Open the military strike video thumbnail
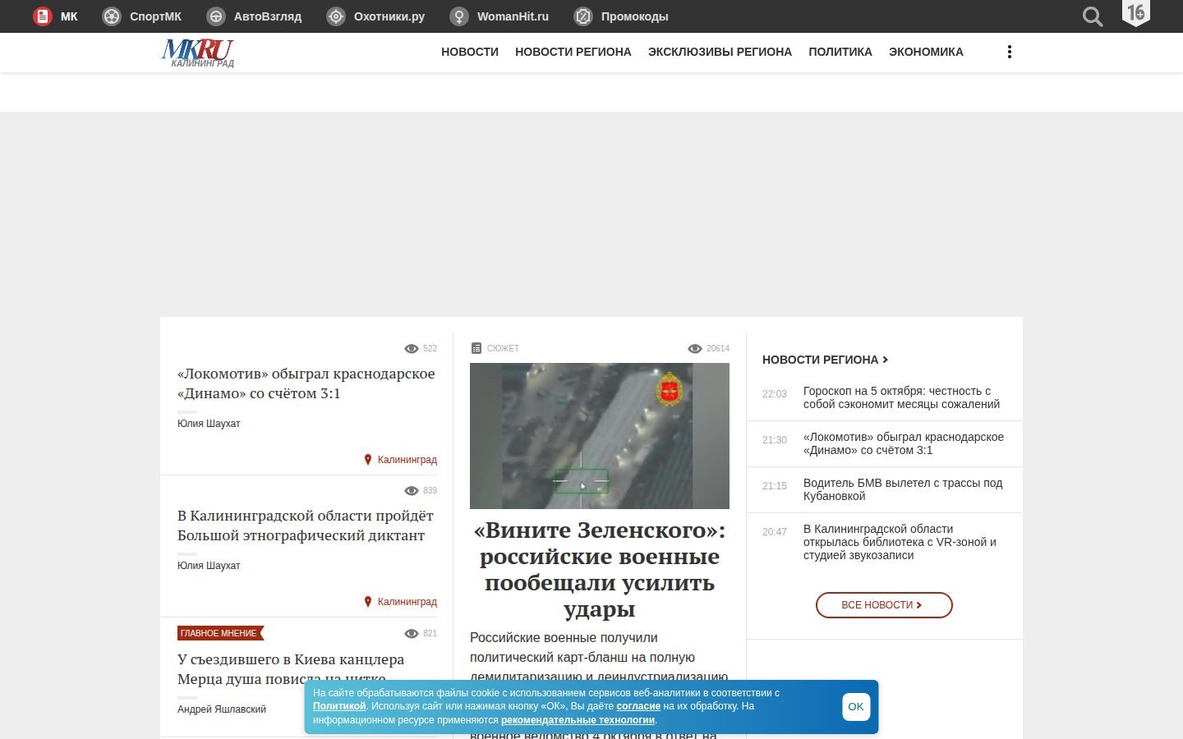Image resolution: width=1183 pixels, height=739 pixels. 600,436
